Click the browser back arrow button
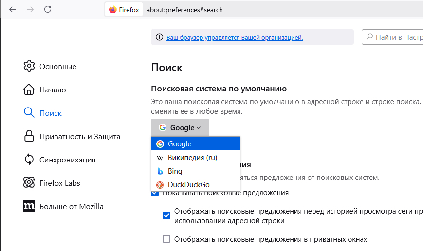This screenshot has height=251, width=423. tap(13, 9)
